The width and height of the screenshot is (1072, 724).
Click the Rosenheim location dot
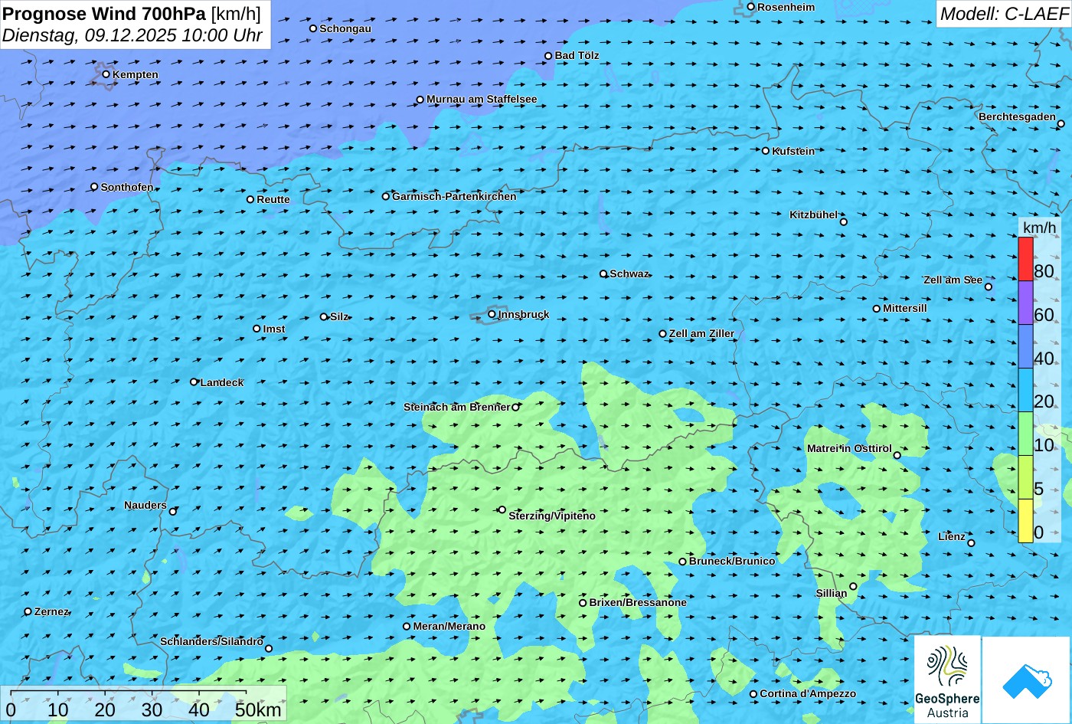(x=751, y=7)
